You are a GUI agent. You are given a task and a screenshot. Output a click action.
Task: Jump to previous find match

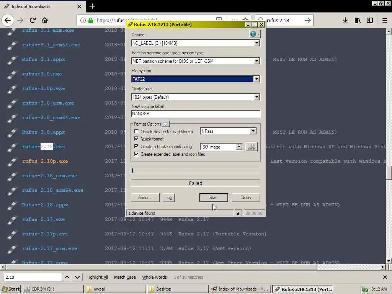pos(67,277)
